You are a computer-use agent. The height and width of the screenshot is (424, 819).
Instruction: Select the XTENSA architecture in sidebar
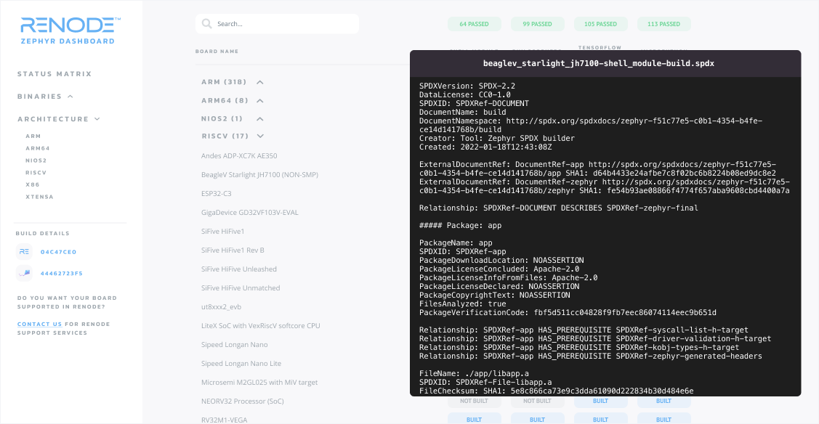pos(40,197)
